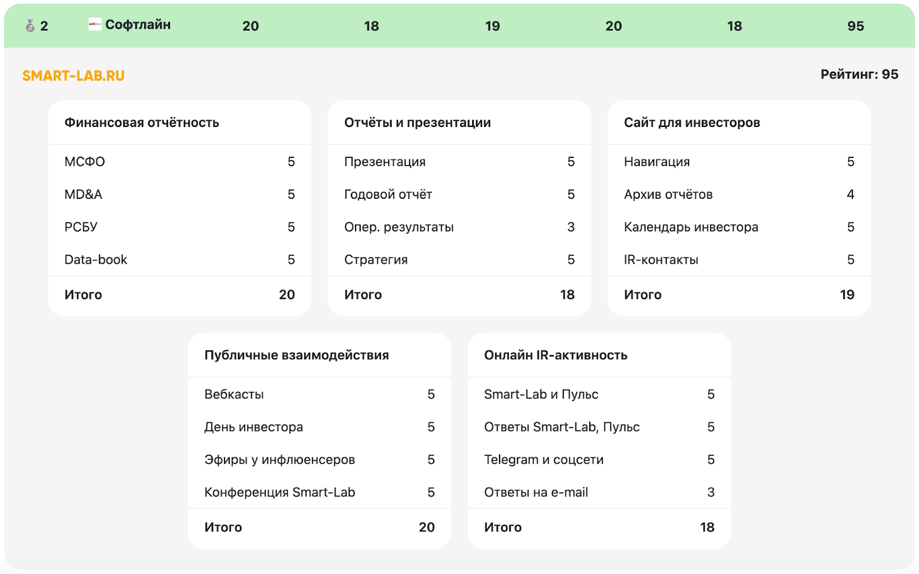Click the Рейтинг: 95 label
Image resolution: width=919 pixels, height=574 pixels.
[x=859, y=74]
